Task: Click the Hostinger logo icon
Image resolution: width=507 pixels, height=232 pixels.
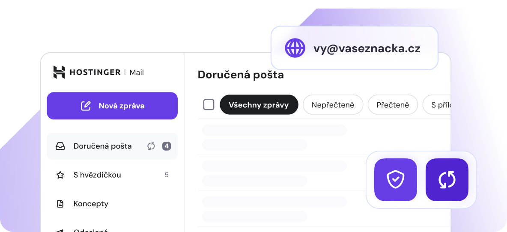Action: coord(59,72)
